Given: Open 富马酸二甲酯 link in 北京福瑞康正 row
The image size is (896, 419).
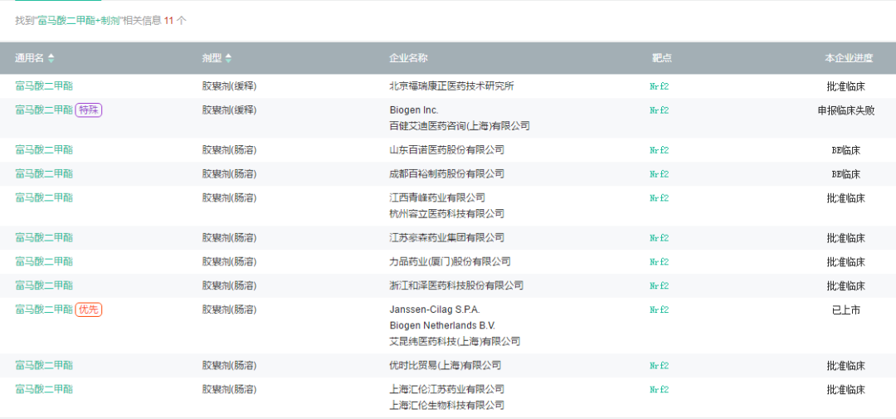Looking at the screenshot, I should coord(44,85).
